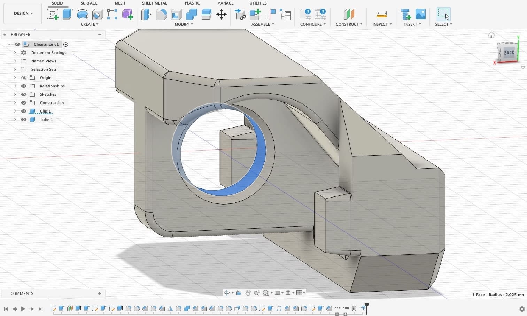527x316 pixels.
Task: Toggle visibility of Clearance v1 root
Action: tap(17, 44)
